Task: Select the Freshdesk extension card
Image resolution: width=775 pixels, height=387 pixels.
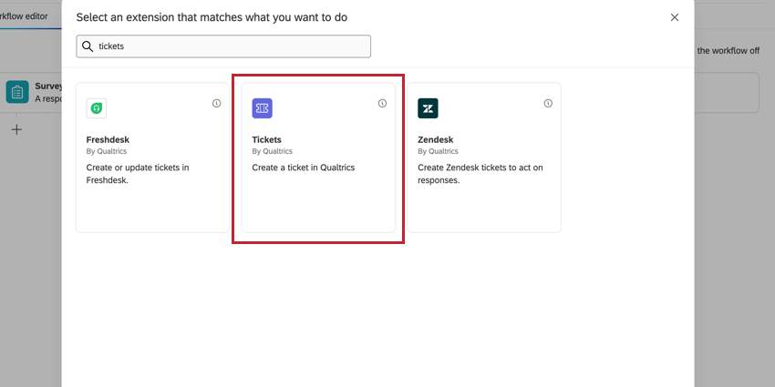Action: (153, 158)
